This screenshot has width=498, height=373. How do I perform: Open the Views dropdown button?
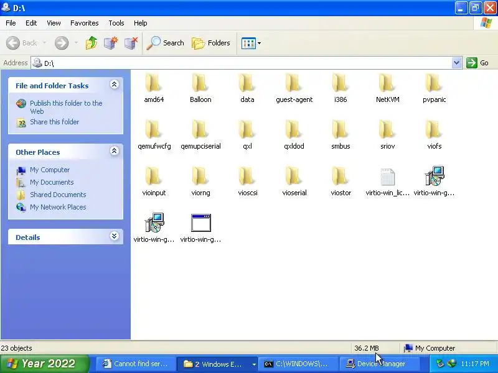click(251, 43)
